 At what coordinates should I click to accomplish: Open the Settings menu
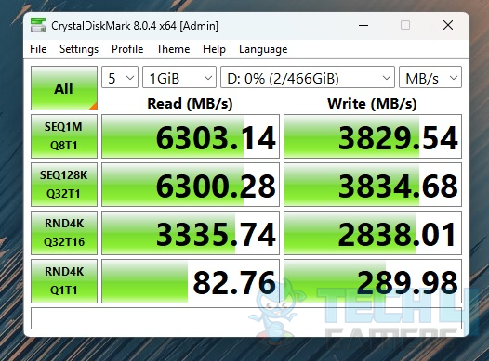[79, 49]
